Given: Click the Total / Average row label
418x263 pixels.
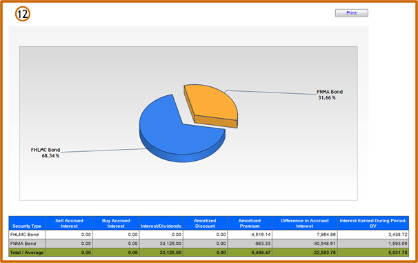Looking at the screenshot, I should tap(27, 253).
